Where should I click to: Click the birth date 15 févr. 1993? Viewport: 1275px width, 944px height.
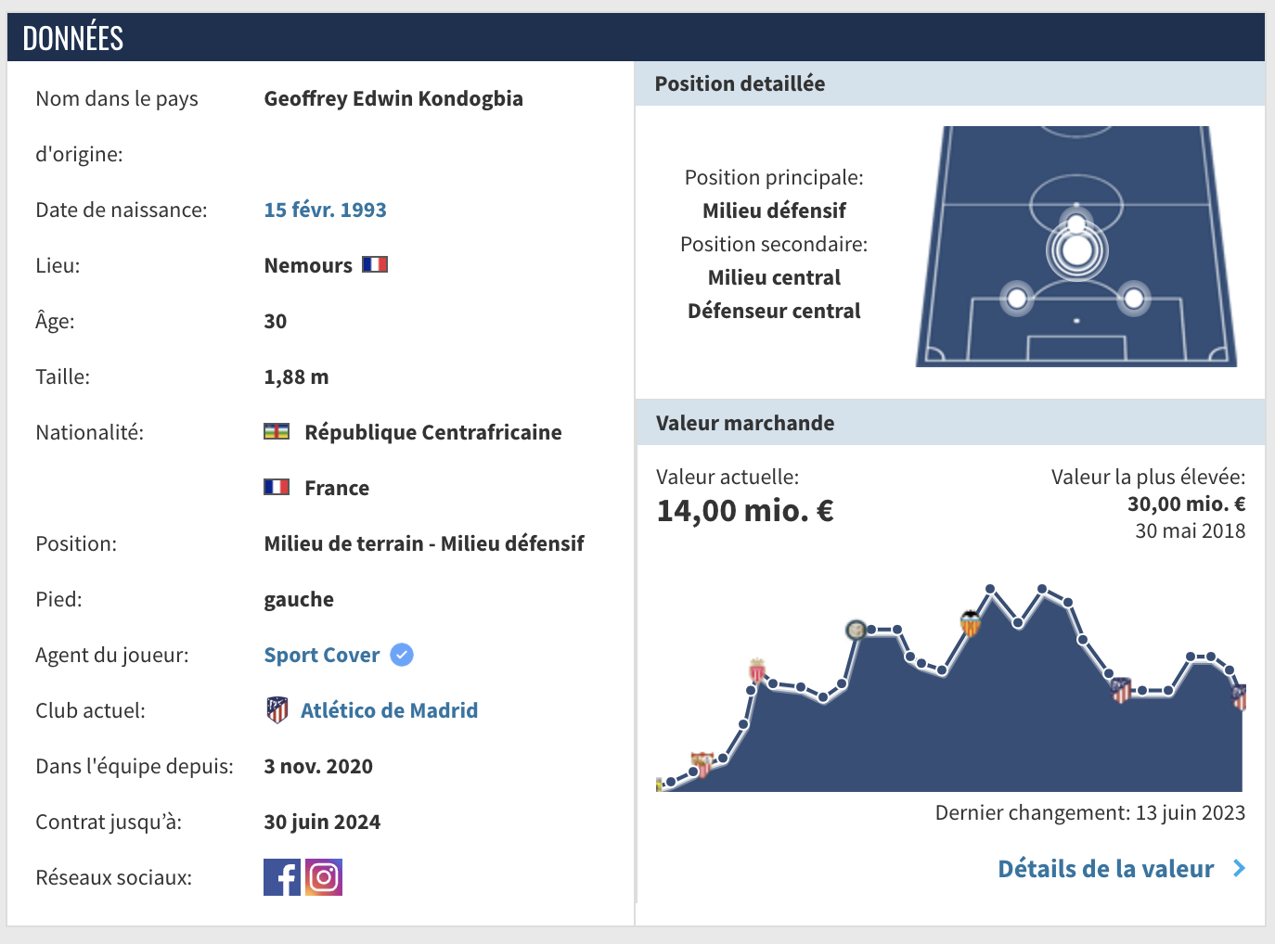click(x=325, y=210)
